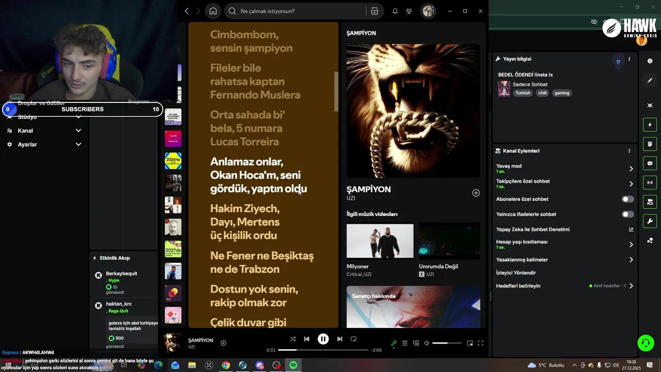Open File Explorer from the taskbar
The height and width of the screenshot is (372, 661).
click(x=192, y=365)
